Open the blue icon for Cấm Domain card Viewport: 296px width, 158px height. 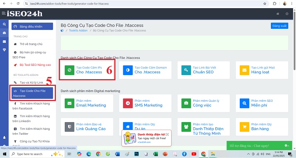[x=128, y=70]
